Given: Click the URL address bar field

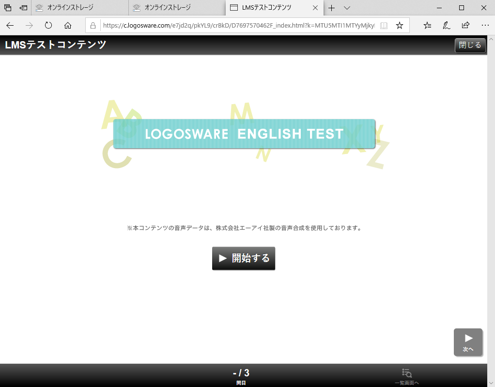Looking at the screenshot, I should click(237, 25).
